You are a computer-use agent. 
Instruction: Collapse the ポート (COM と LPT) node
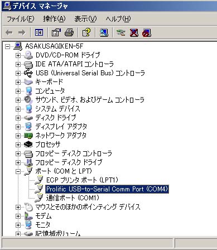pos(18,171)
